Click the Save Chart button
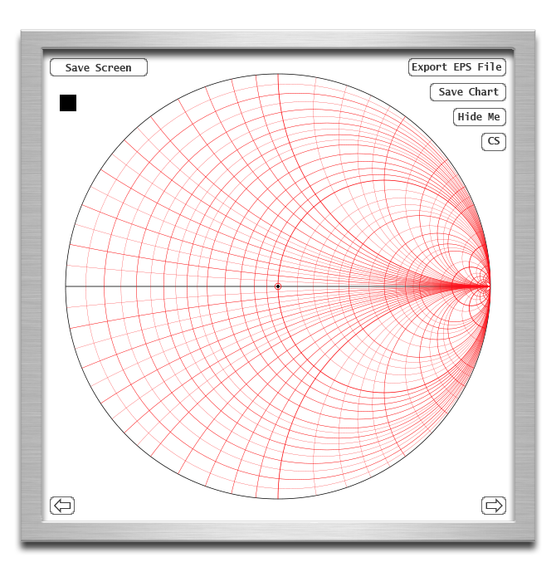 (468, 92)
